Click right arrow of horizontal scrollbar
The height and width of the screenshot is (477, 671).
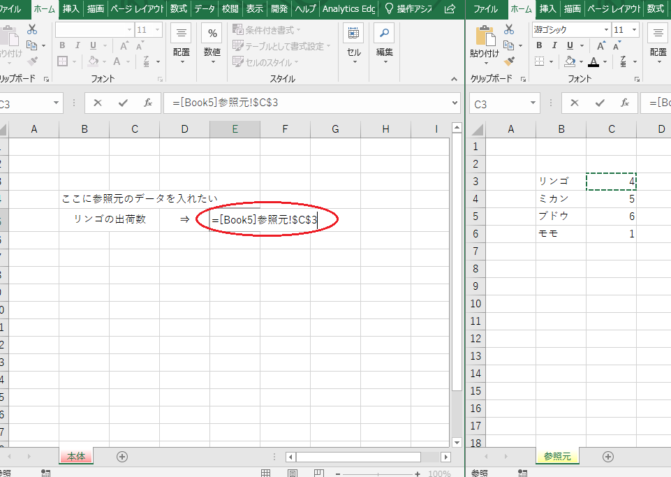point(446,457)
